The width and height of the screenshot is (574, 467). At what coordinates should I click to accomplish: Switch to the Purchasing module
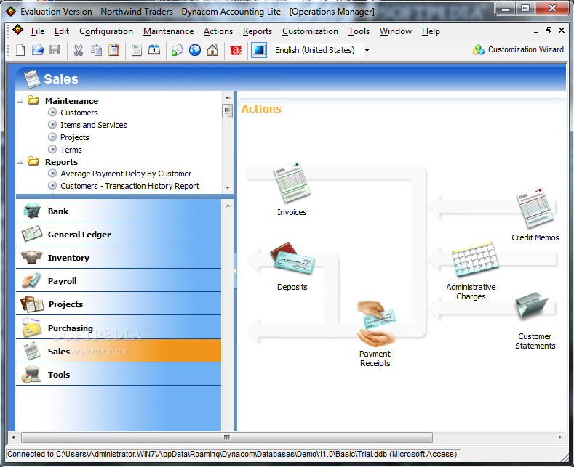119,328
